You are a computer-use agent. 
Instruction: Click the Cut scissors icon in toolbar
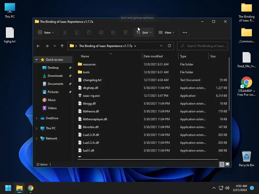(x=65, y=33)
